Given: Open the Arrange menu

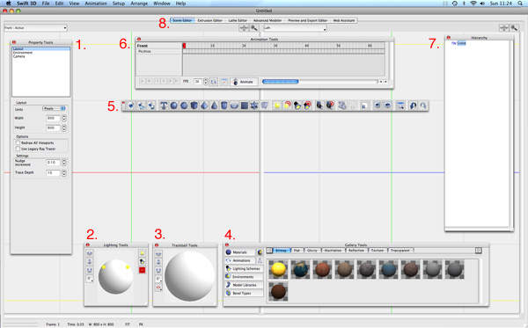Looking at the screenshot, I should point(139,4).
